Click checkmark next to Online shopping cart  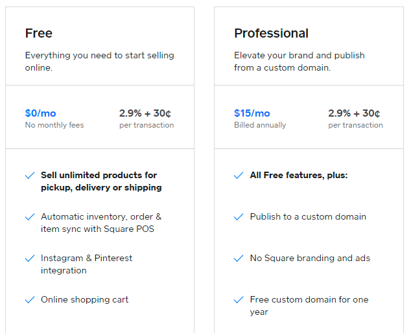tap(30, 300)
